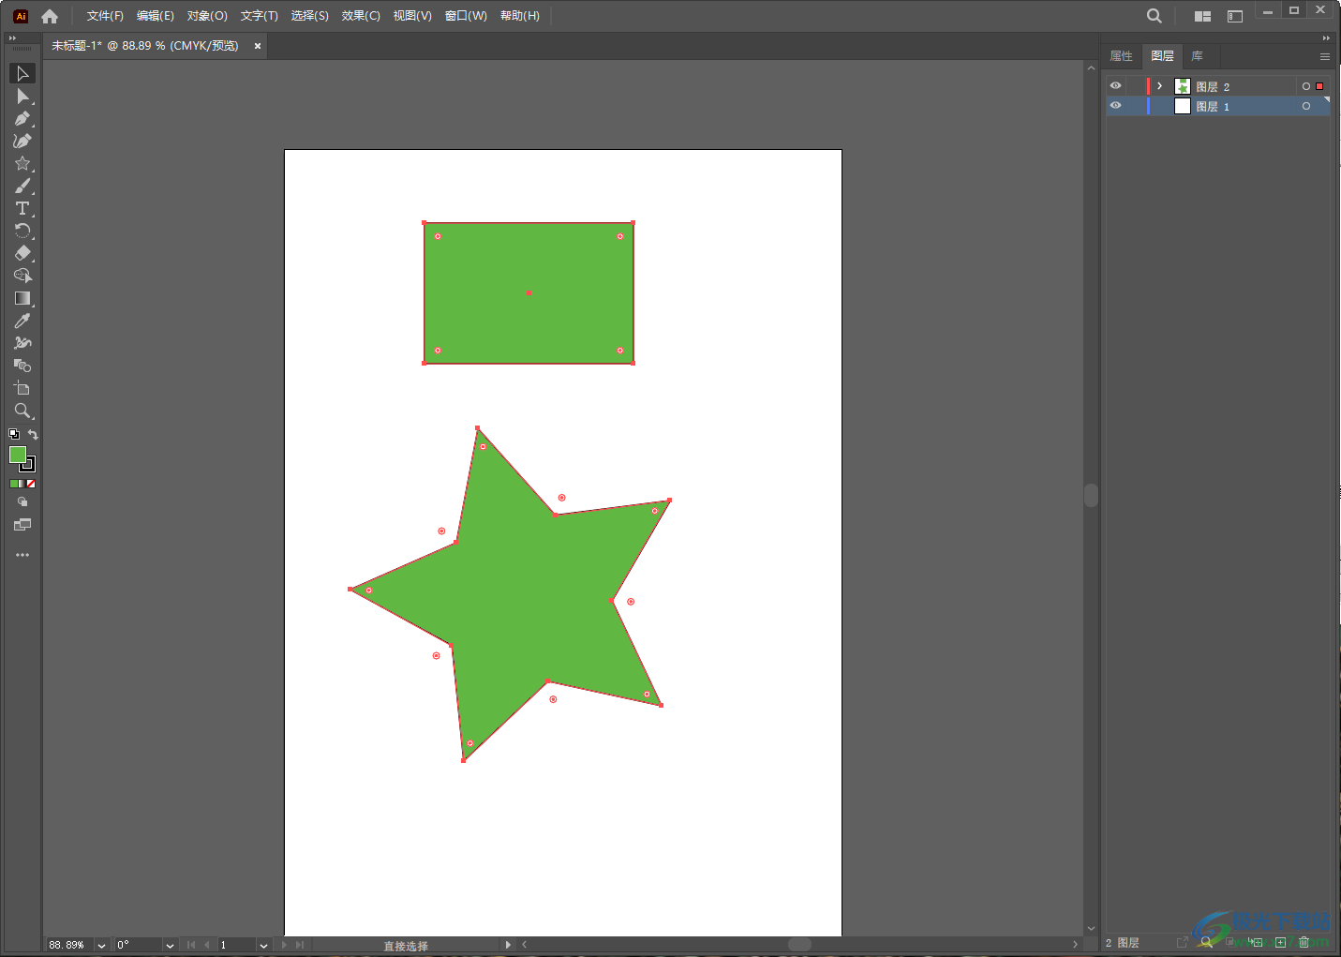Open 文件(F) menu
Screen dimensions: 1341x957
pos(105,16)
